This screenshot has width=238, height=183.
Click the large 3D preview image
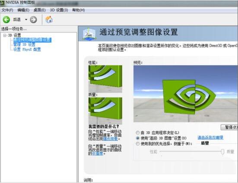(185, 94)
